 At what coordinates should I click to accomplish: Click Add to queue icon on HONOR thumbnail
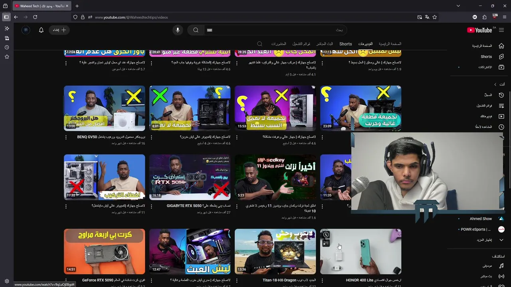(326, 244)
